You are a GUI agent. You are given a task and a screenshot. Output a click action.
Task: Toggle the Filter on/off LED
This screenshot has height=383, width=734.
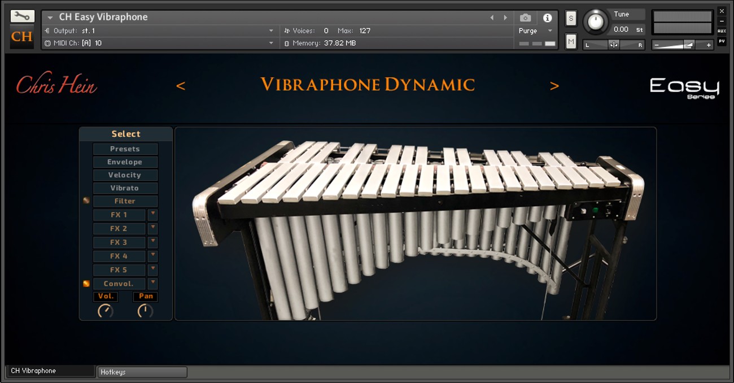(x=86, y=201)
